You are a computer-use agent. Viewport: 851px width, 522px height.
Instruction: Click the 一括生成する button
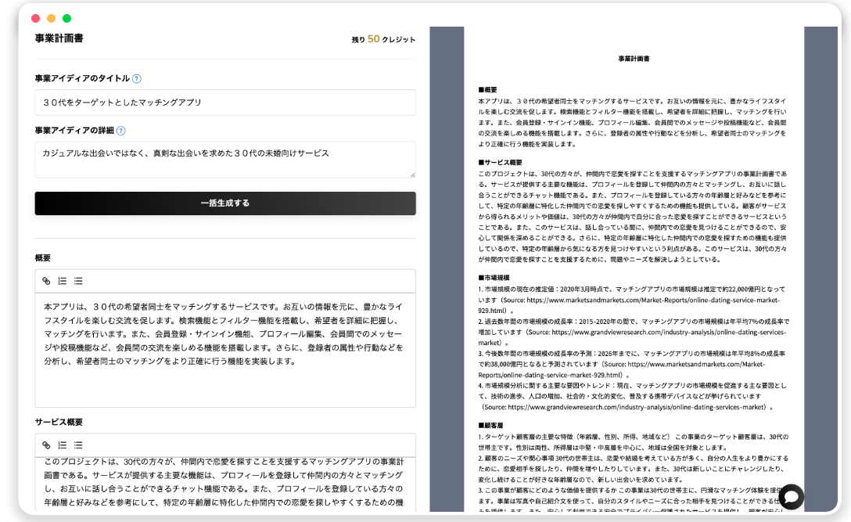225,203
